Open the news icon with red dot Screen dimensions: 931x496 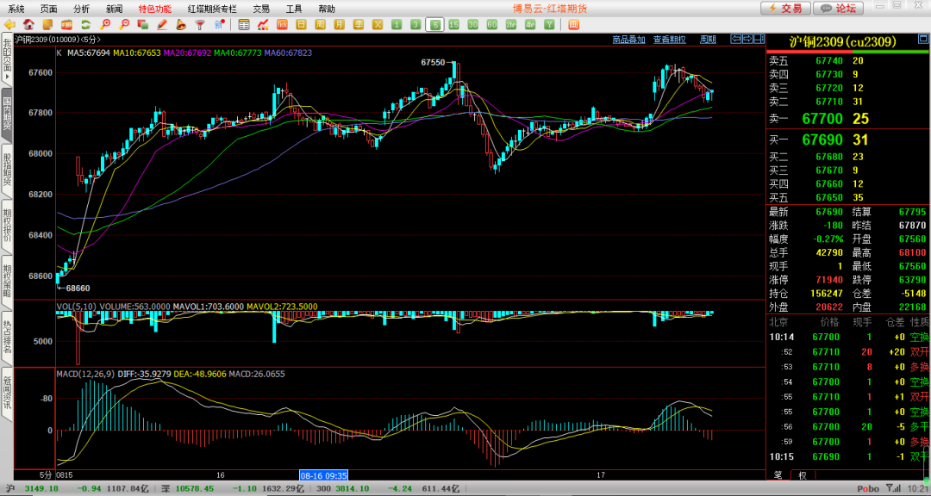coord(219,25)
